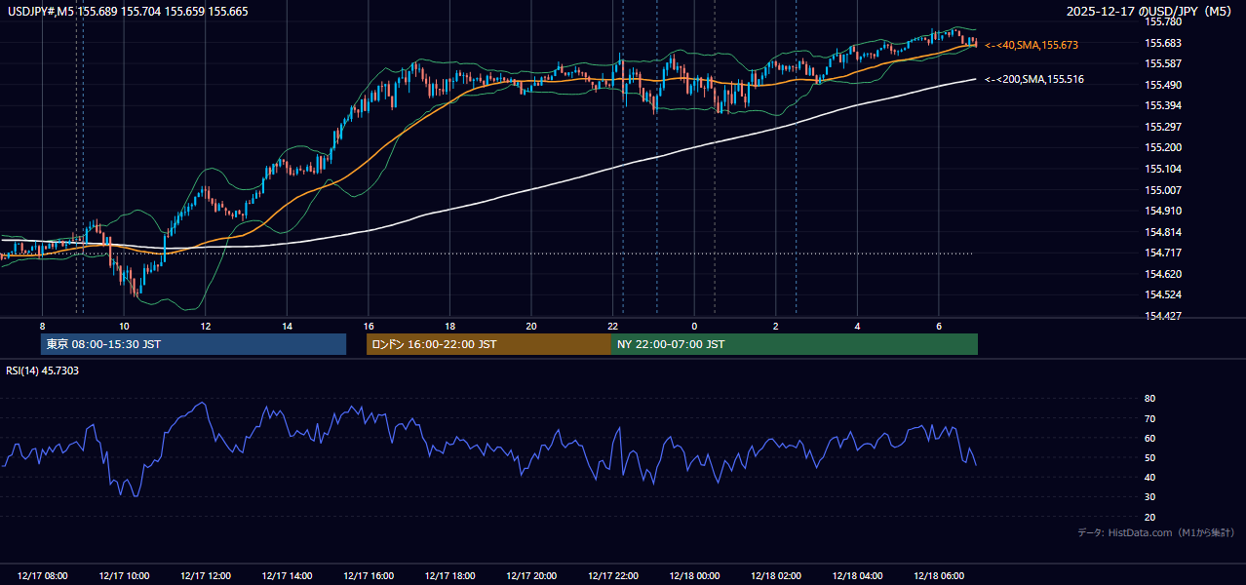1246x585 pixels.
Task: Click hour label 12 under the price chart
Action: pyautogui.click(x=206, y=326)
